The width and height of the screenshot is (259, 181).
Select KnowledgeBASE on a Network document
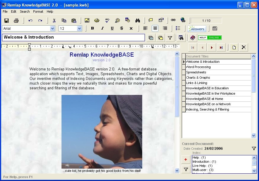pos(218,104)
